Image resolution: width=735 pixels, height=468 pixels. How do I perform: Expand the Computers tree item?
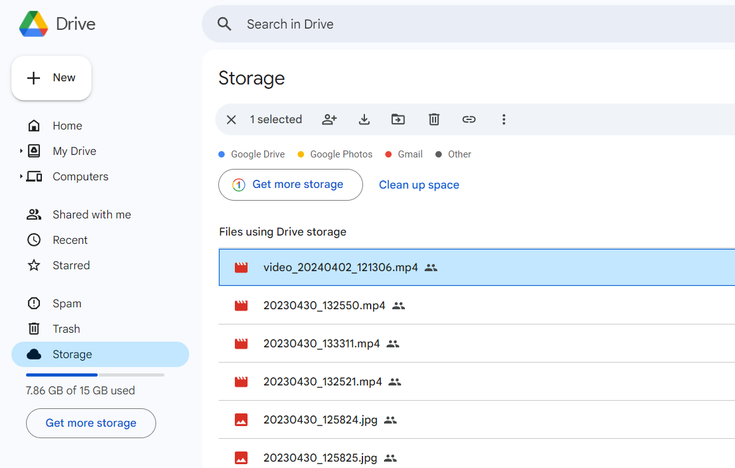tap(21, 176)
